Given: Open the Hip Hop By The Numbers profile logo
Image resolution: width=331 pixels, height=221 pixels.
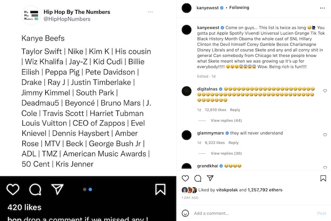Looking at the screenshot, I should pyautogui.click(x=31, y=15).
